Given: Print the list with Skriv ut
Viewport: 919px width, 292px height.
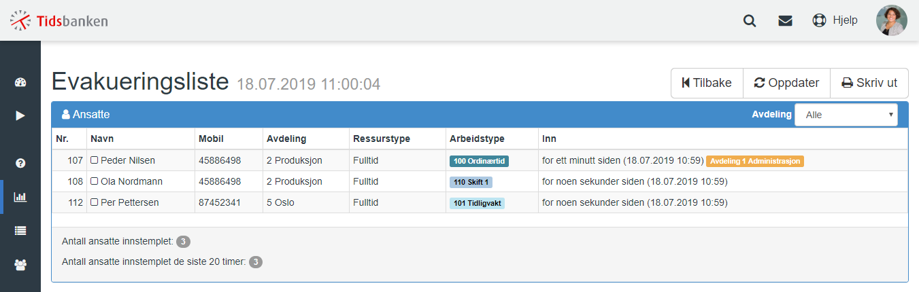Looking at the screenshot, I should click(x=869, y=83).
